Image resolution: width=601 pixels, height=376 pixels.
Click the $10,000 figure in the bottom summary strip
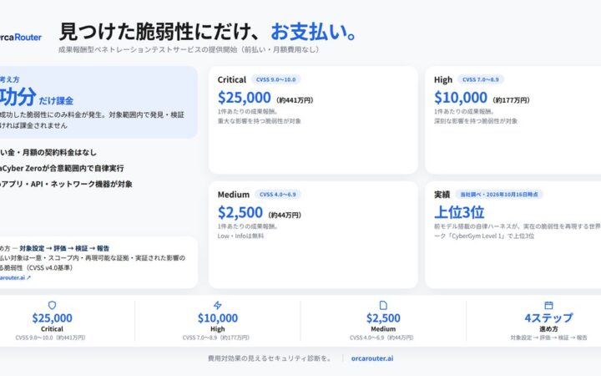point(218,318)
